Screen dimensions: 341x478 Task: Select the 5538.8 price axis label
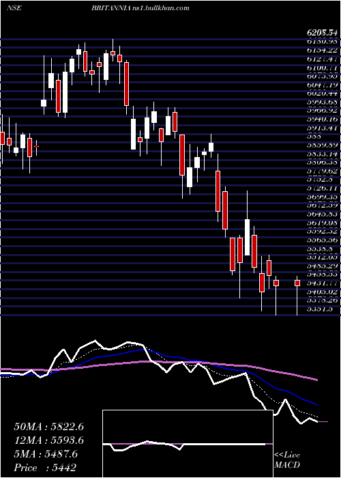coord(318,248)
